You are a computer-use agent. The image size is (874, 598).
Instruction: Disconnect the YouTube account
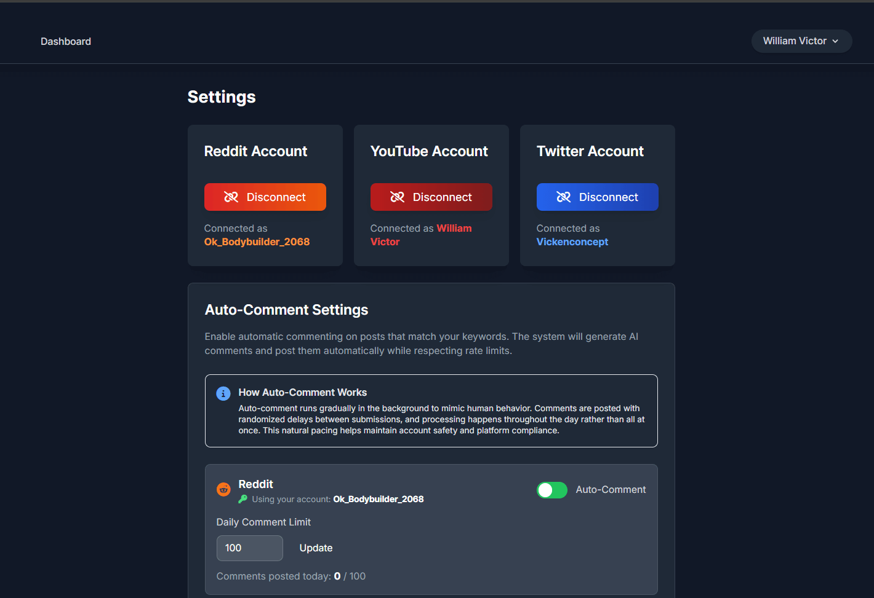tap(431, 197)
